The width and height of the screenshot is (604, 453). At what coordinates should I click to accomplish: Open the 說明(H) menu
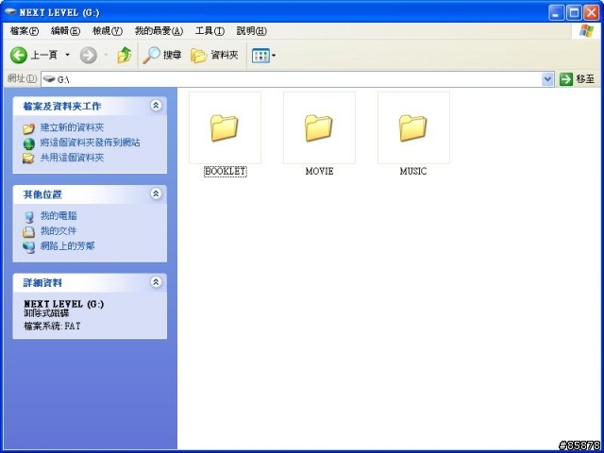coord(251,31)
